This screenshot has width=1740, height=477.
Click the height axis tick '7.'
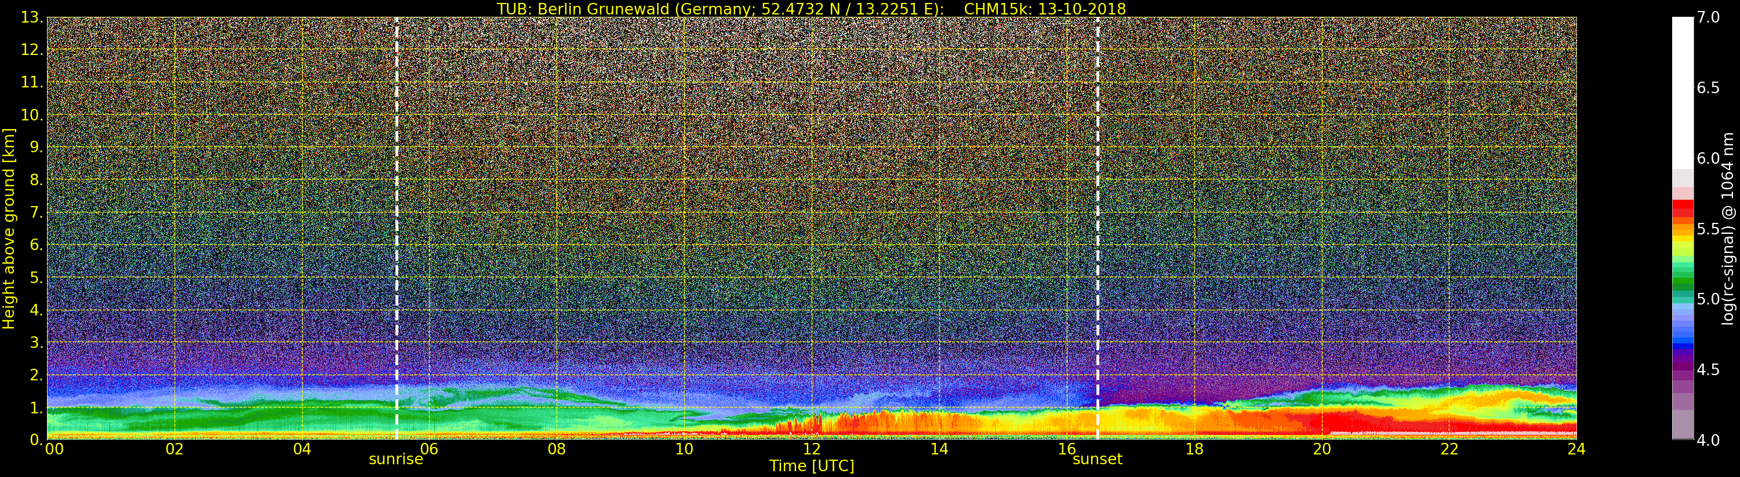[36, 212]
